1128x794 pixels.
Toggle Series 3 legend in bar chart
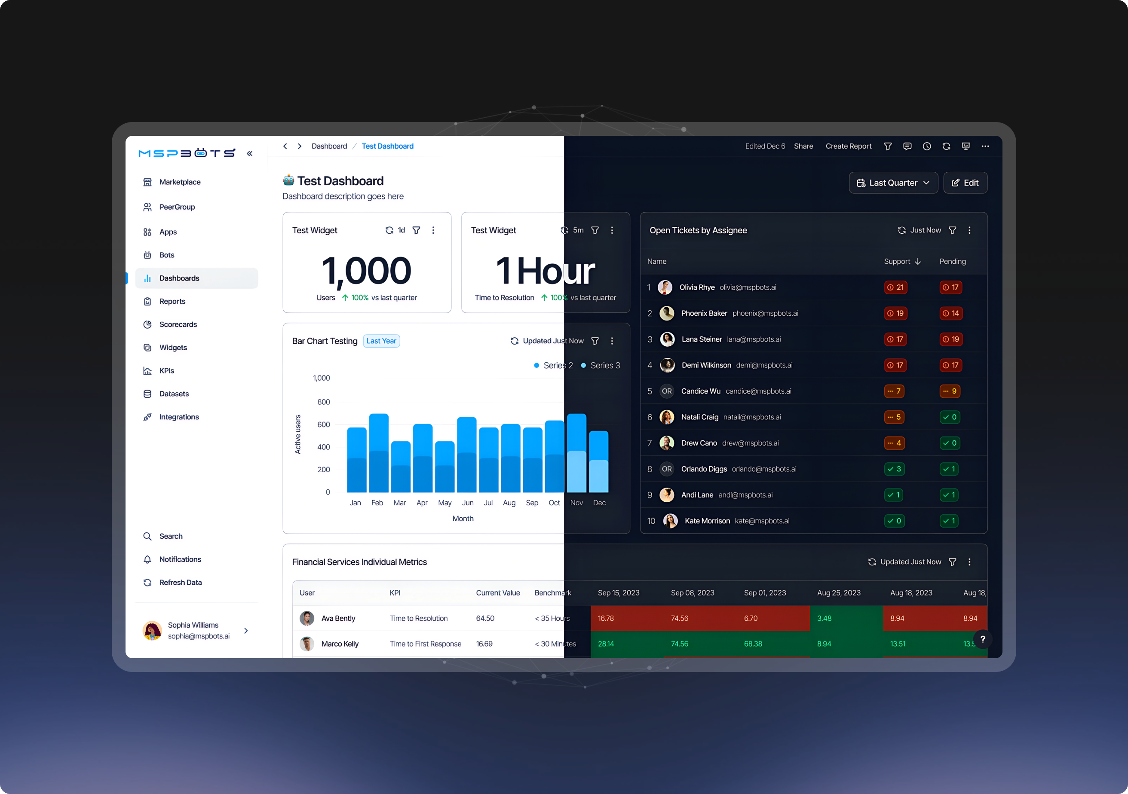(601, 365)
